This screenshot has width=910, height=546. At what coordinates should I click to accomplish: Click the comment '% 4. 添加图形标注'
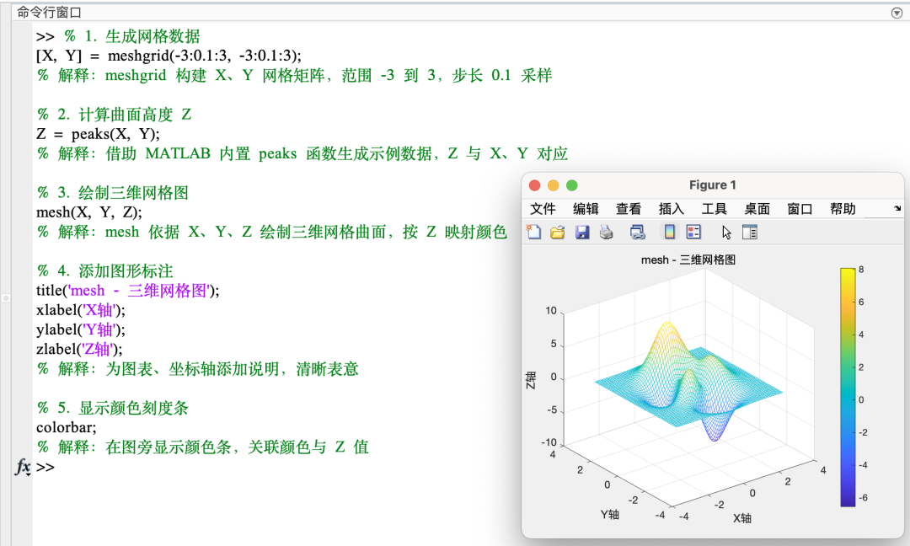(x=105, y=271)
